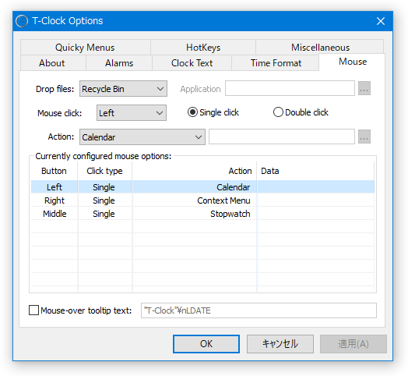
Task: Browse for application with the ellipsis button
Action: (364, 88)
